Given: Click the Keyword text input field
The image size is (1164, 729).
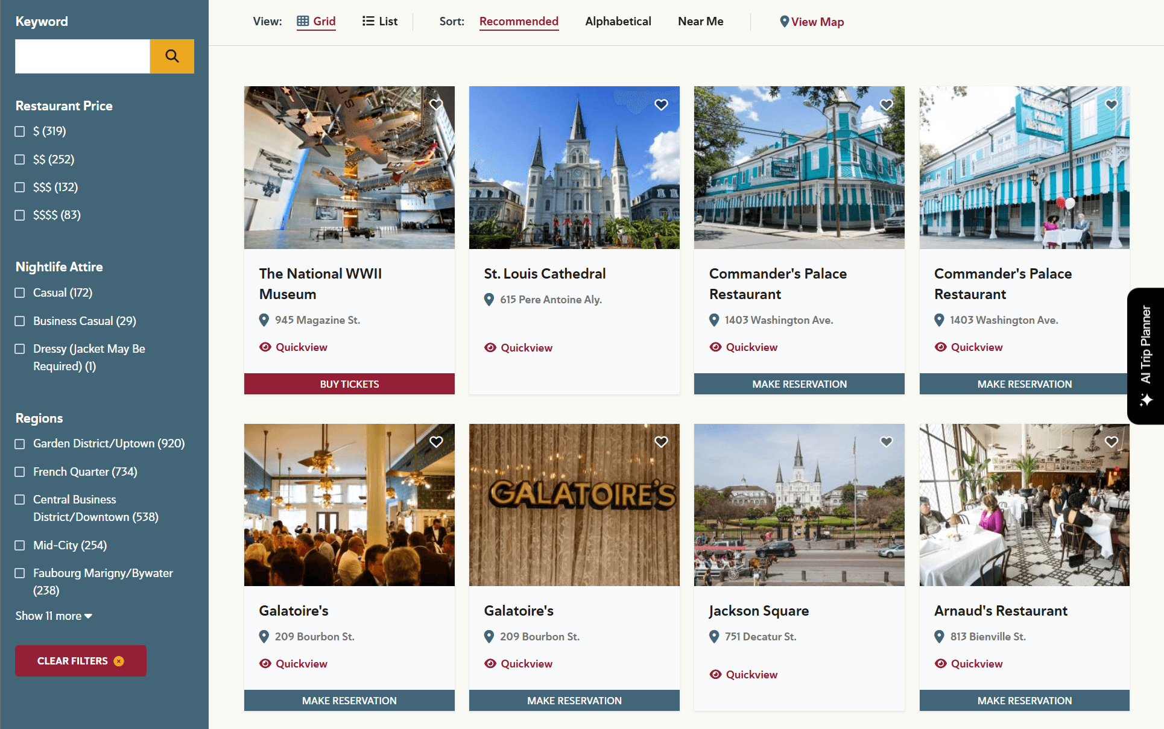Looking at the screenshot, I should coord(83,56).
